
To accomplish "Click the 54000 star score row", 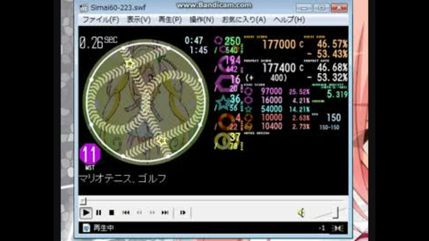I will coord(277,109).
